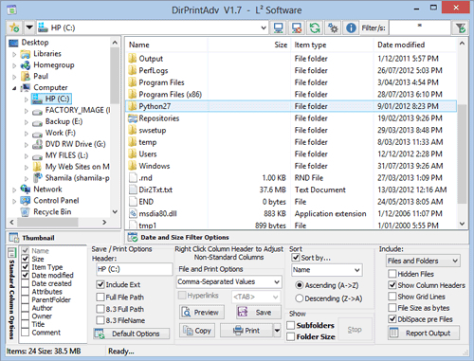Click the Filter/s input field
Screen dimensions: 474x361
420,28
